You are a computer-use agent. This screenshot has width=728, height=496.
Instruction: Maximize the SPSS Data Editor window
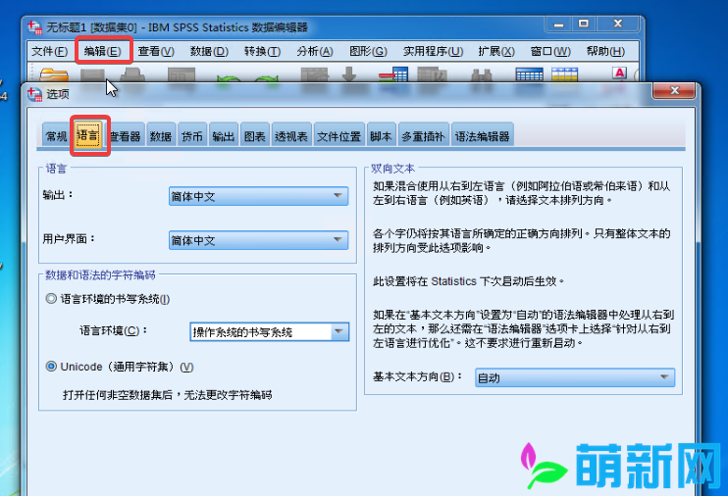click(584, 24)
